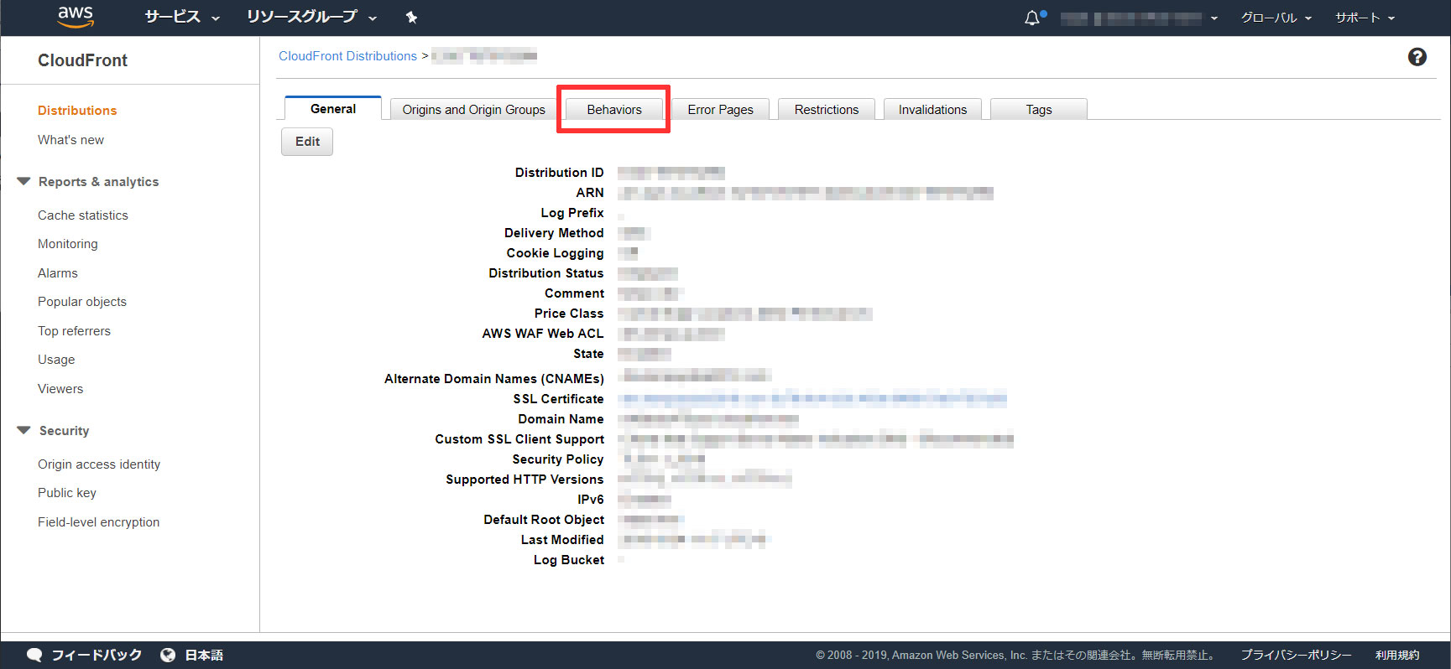Open Field-level encryption page
Viewport: 1451px width, 669px height.
(98, 522)
